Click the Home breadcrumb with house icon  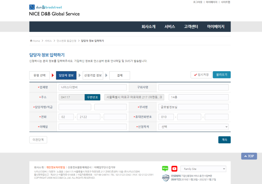[35, 41]
